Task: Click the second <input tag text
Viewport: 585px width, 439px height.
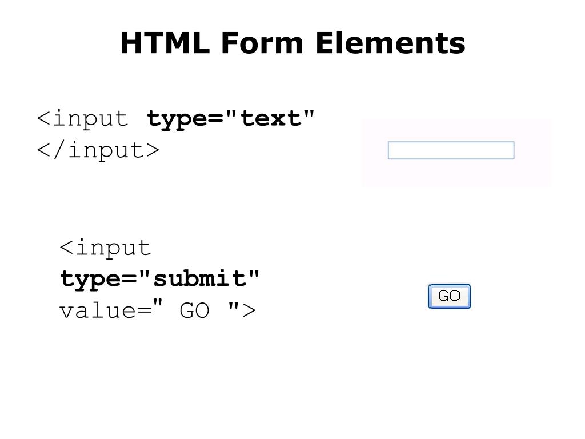Action: (105, 248)
